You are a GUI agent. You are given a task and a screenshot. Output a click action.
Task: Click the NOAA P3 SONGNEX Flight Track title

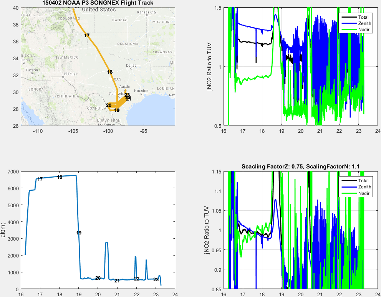pos(98,3)
